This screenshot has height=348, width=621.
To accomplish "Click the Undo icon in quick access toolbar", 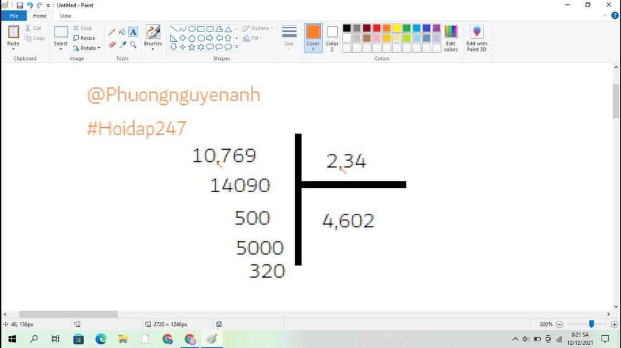I will click(x=30, y=5).
